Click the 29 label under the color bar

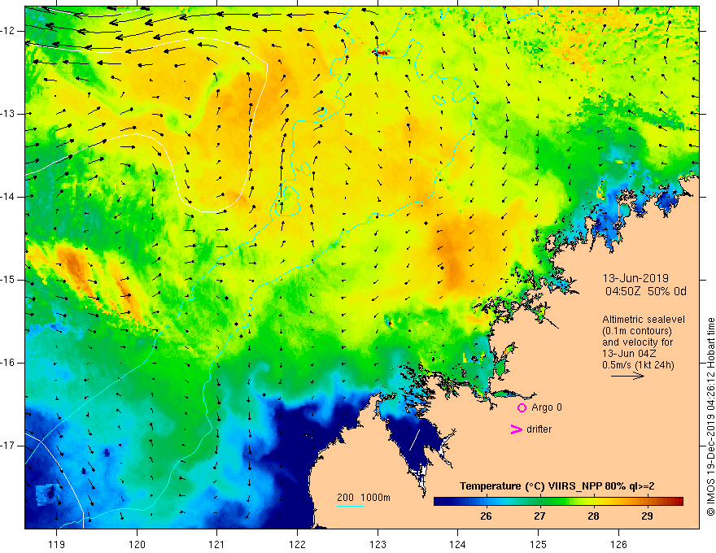coord(647,516)
